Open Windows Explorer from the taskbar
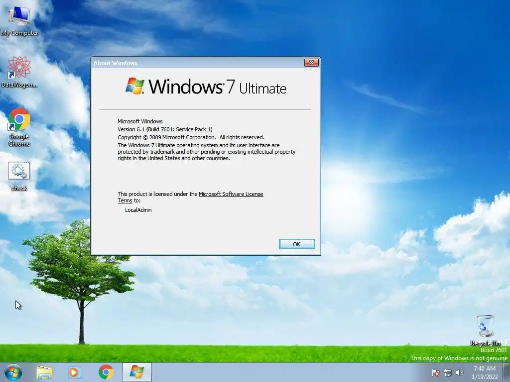The height and width of the screenshot is (382, 510). tap(44, 372)
